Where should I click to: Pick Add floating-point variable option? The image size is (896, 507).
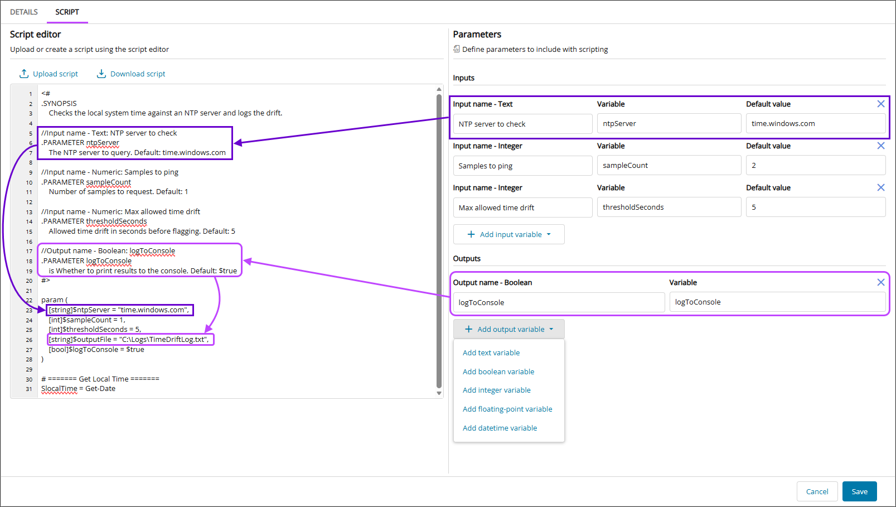(507, 409)
